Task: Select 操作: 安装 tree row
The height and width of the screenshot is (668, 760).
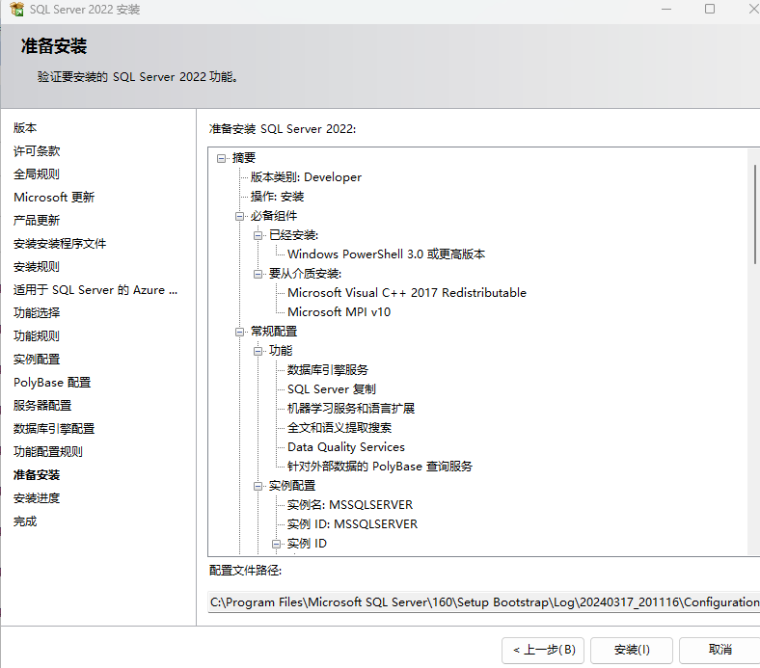Action: [277, 197]
